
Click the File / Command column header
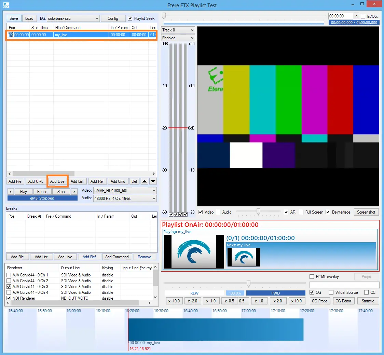(x=68, y=28)
